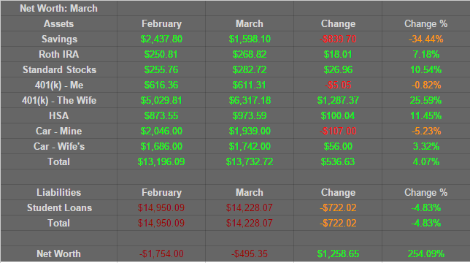The height and width of the screenshot is (263, 470).
Task: Click the HSA change cell $100.04
Action: [338, 115]
